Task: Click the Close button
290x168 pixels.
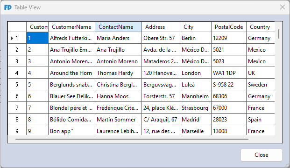Action: 262,155
